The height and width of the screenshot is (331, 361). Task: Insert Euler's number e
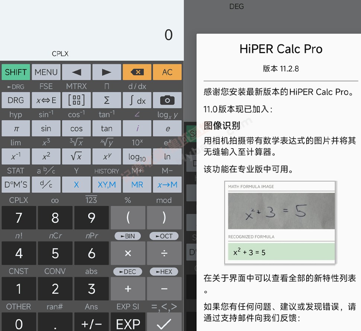coord(167,128)
